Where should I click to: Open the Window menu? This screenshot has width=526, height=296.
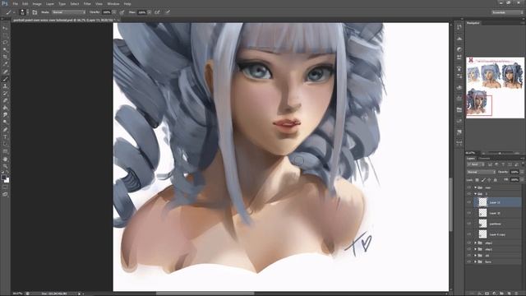[113, 3]
